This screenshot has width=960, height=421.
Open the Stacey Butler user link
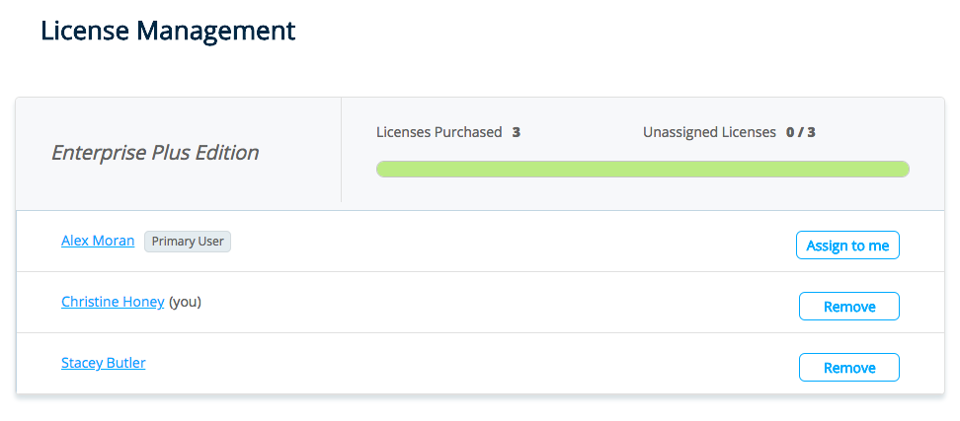(103, 363)
